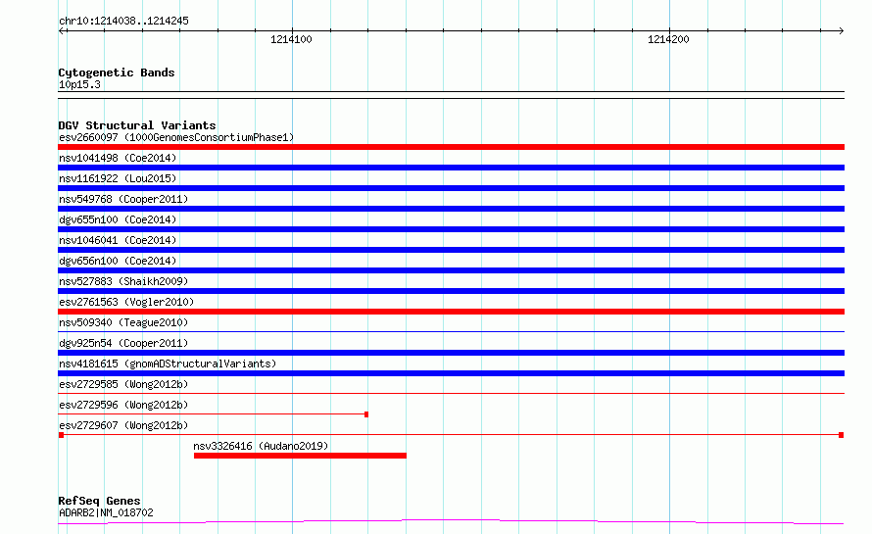Screen dimensions: 872x534
Task: Click the 1214200 ruler position label
Action: tap(668, 39)
